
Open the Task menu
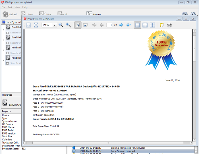click(10, 7)
